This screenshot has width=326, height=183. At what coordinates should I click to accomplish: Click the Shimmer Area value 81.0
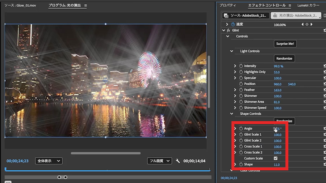(x=276, y=102)
